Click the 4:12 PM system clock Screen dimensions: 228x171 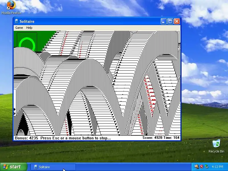(x=217, y=167)
